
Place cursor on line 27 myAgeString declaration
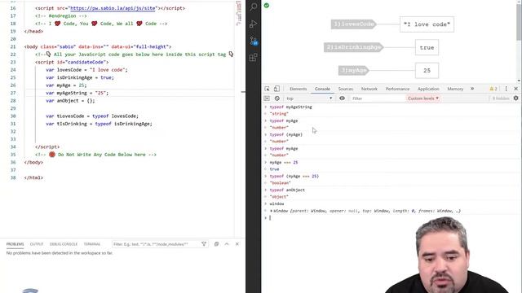point(77,93)
